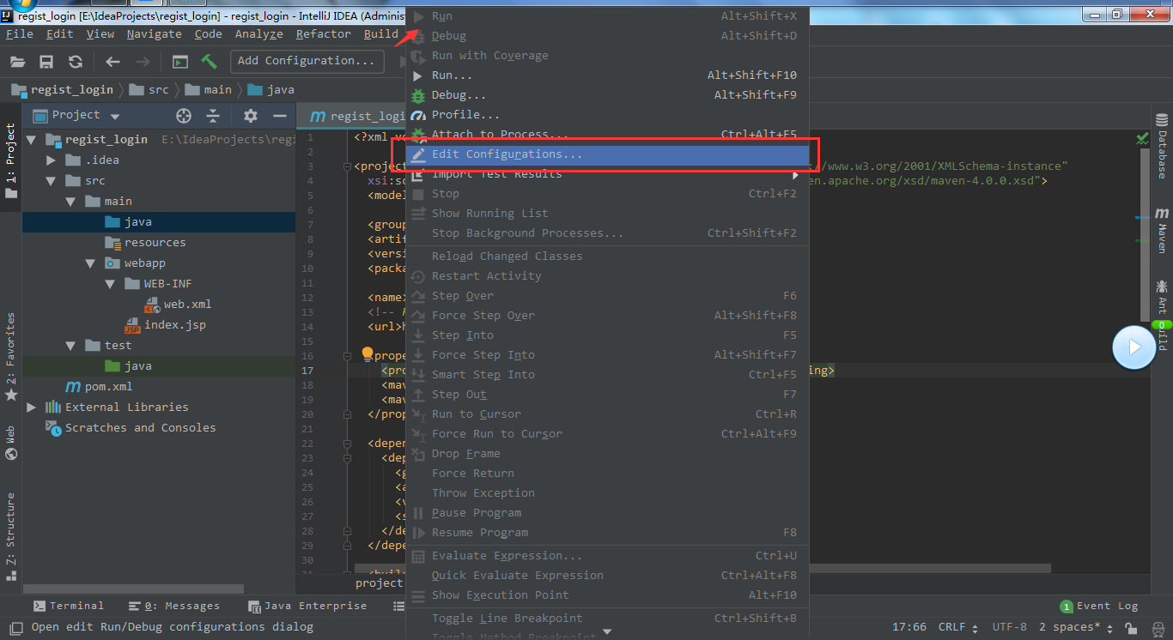Open the Event Log
This screenshot has width=1173, height=640.
click(1099, 607)
